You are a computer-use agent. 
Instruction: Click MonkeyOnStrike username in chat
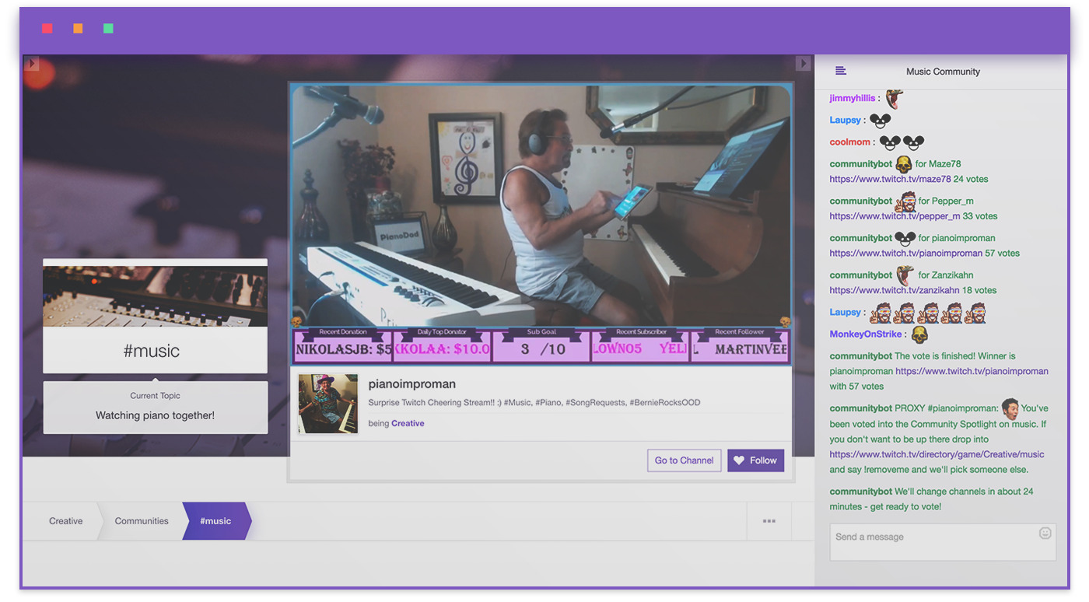pyautogui.click(x=866, y=334)
